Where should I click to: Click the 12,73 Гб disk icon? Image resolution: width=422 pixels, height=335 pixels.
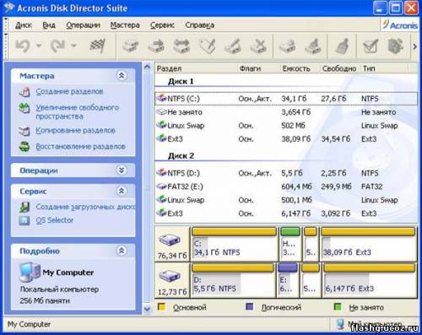point(170,276)
